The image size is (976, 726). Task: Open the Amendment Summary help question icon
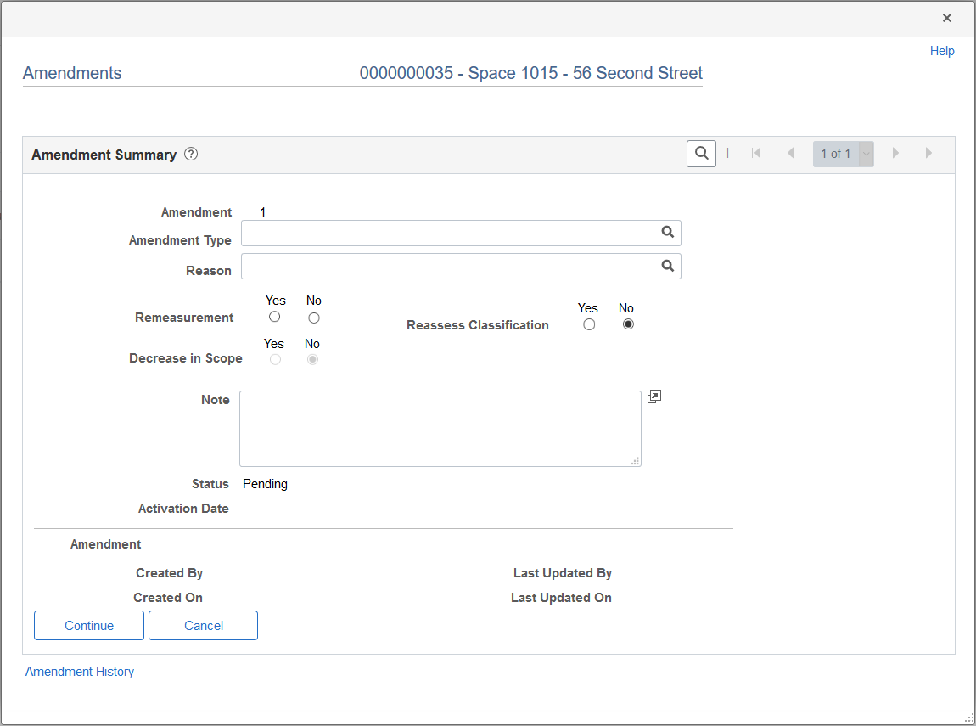tap(191, 154)
